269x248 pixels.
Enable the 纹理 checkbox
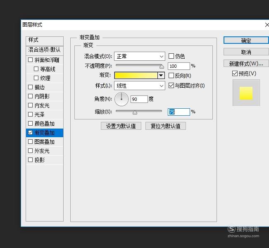36,78
